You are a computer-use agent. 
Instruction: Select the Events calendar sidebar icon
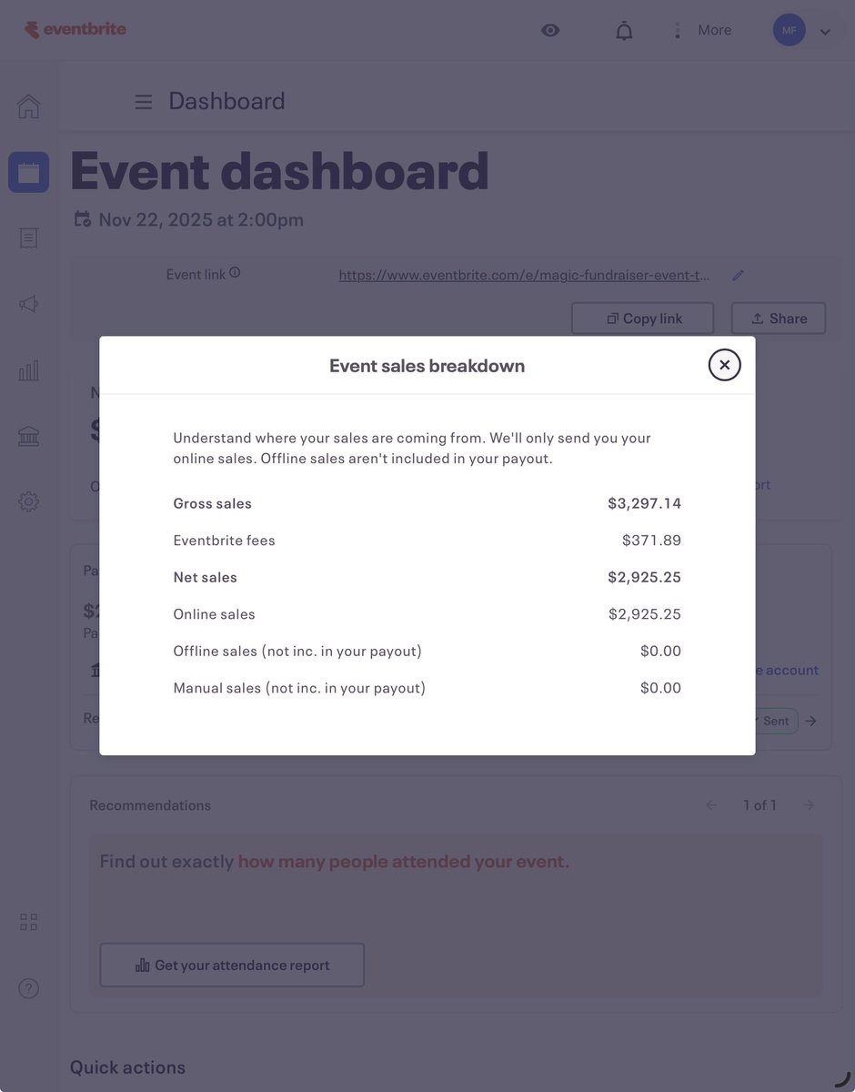[29, 172]
